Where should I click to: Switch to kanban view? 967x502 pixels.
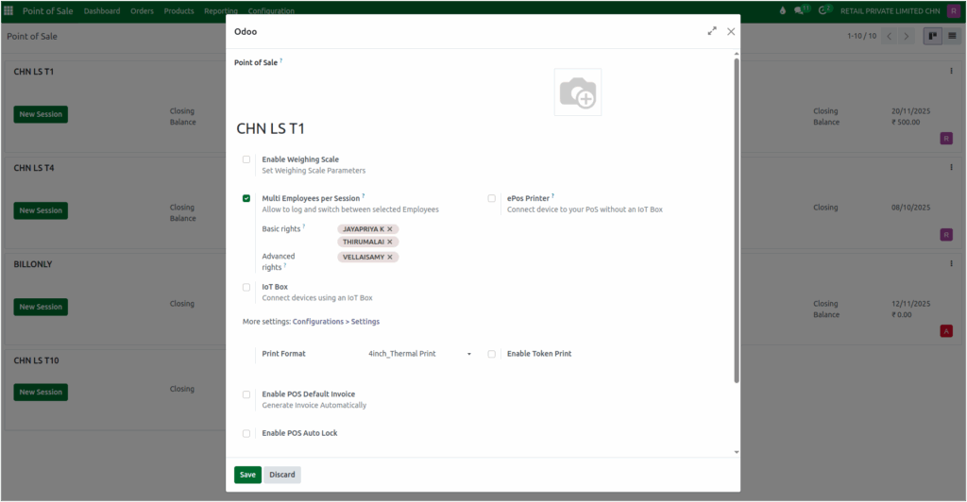932,37
